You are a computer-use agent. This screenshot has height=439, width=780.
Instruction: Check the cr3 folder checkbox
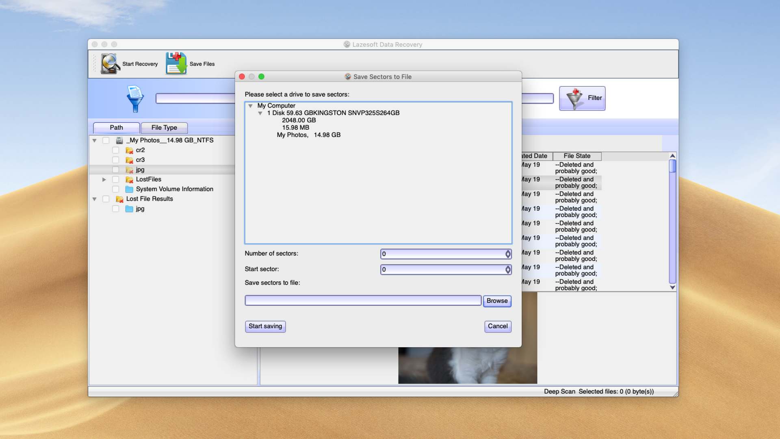116,160
